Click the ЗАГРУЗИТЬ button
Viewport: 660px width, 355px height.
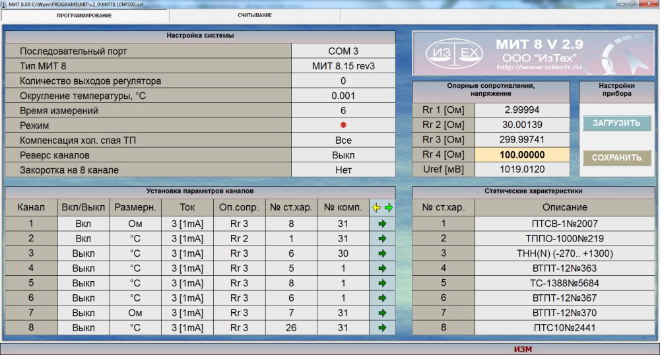tap(616, 123)
